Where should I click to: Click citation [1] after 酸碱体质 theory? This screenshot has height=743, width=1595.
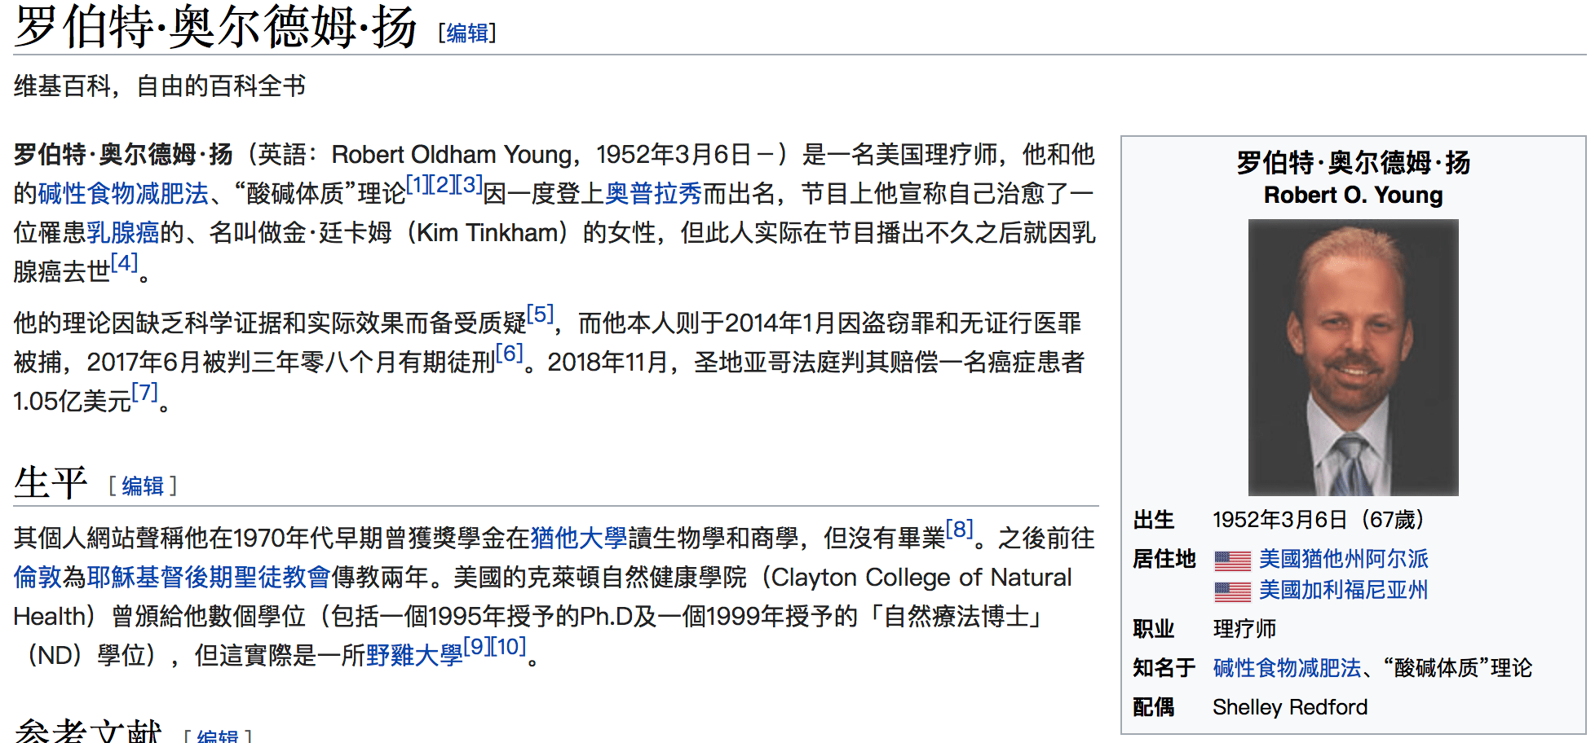pyautogui.click(x=418, y=185)
